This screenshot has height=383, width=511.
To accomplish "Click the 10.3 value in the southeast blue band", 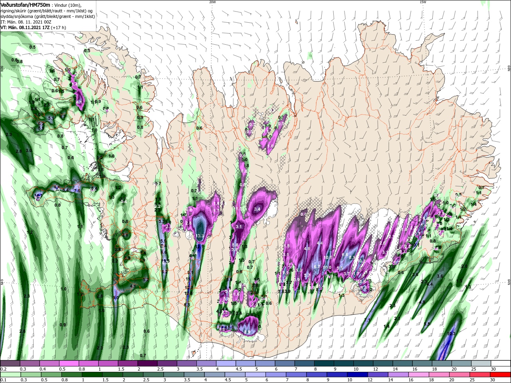I will tap(452, 334).
